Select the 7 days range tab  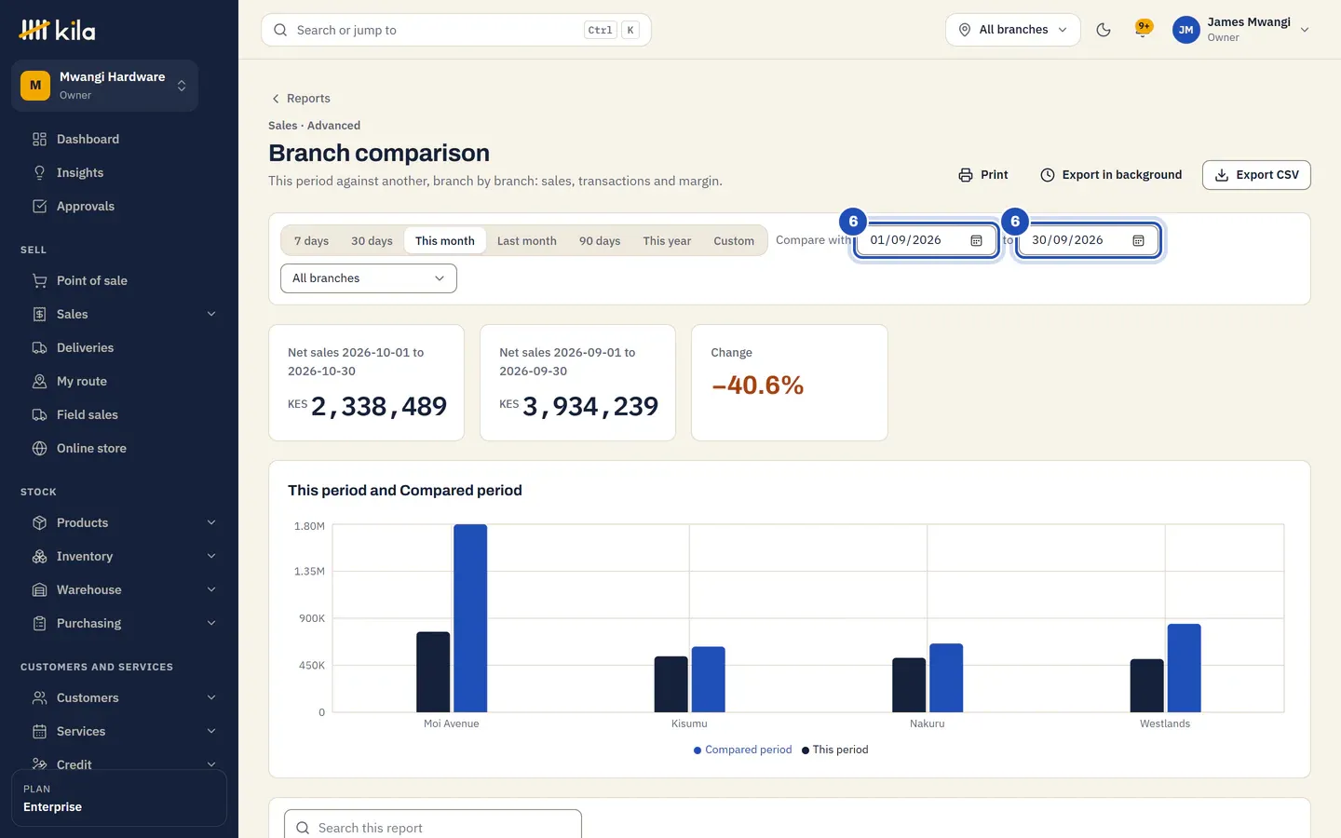pos(311,240)
